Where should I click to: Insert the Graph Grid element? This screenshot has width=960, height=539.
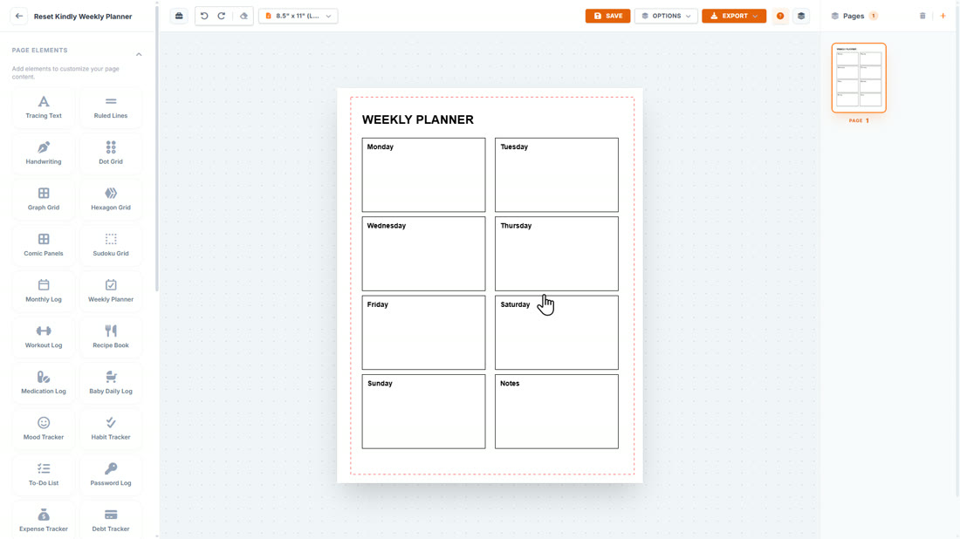44,200
